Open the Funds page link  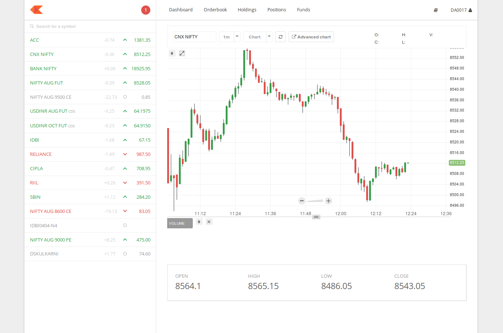[303, 10]
